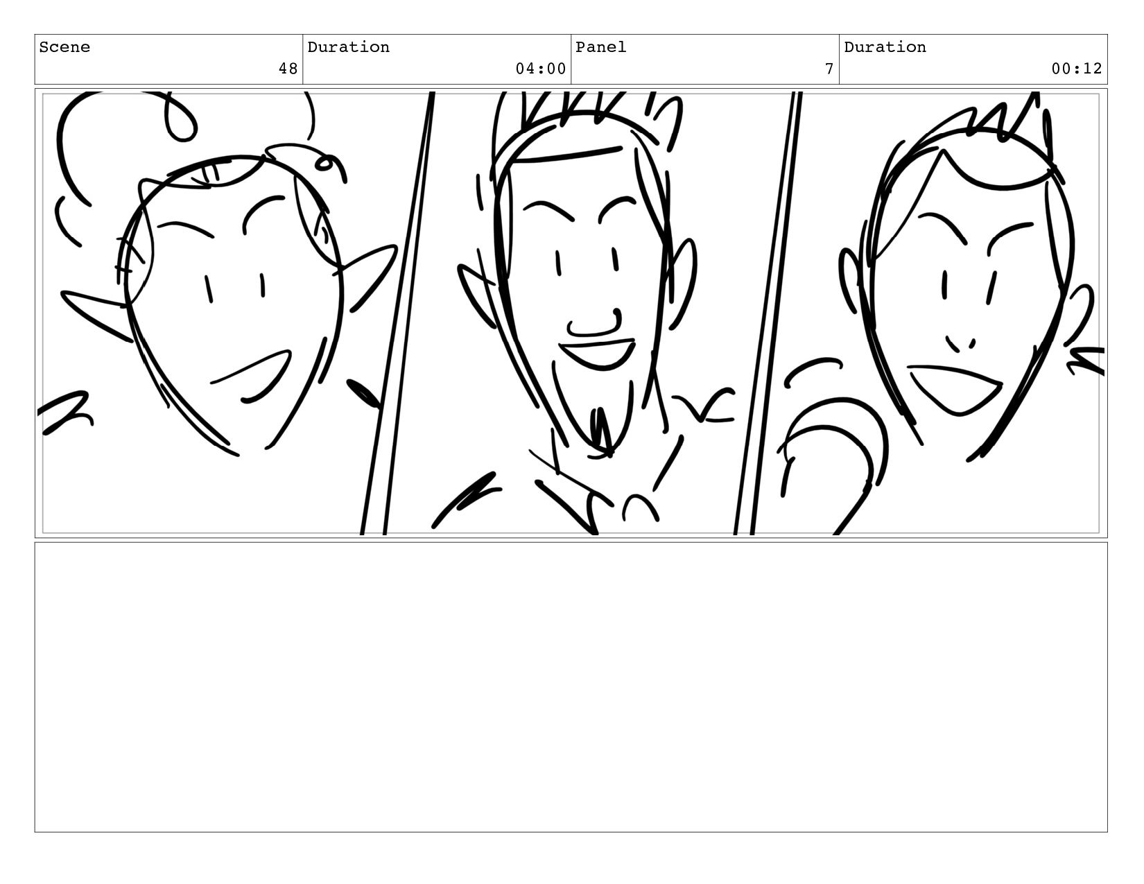Click the divider between left and middle characters
This screenshot has width=1144, height=884.
397,313
